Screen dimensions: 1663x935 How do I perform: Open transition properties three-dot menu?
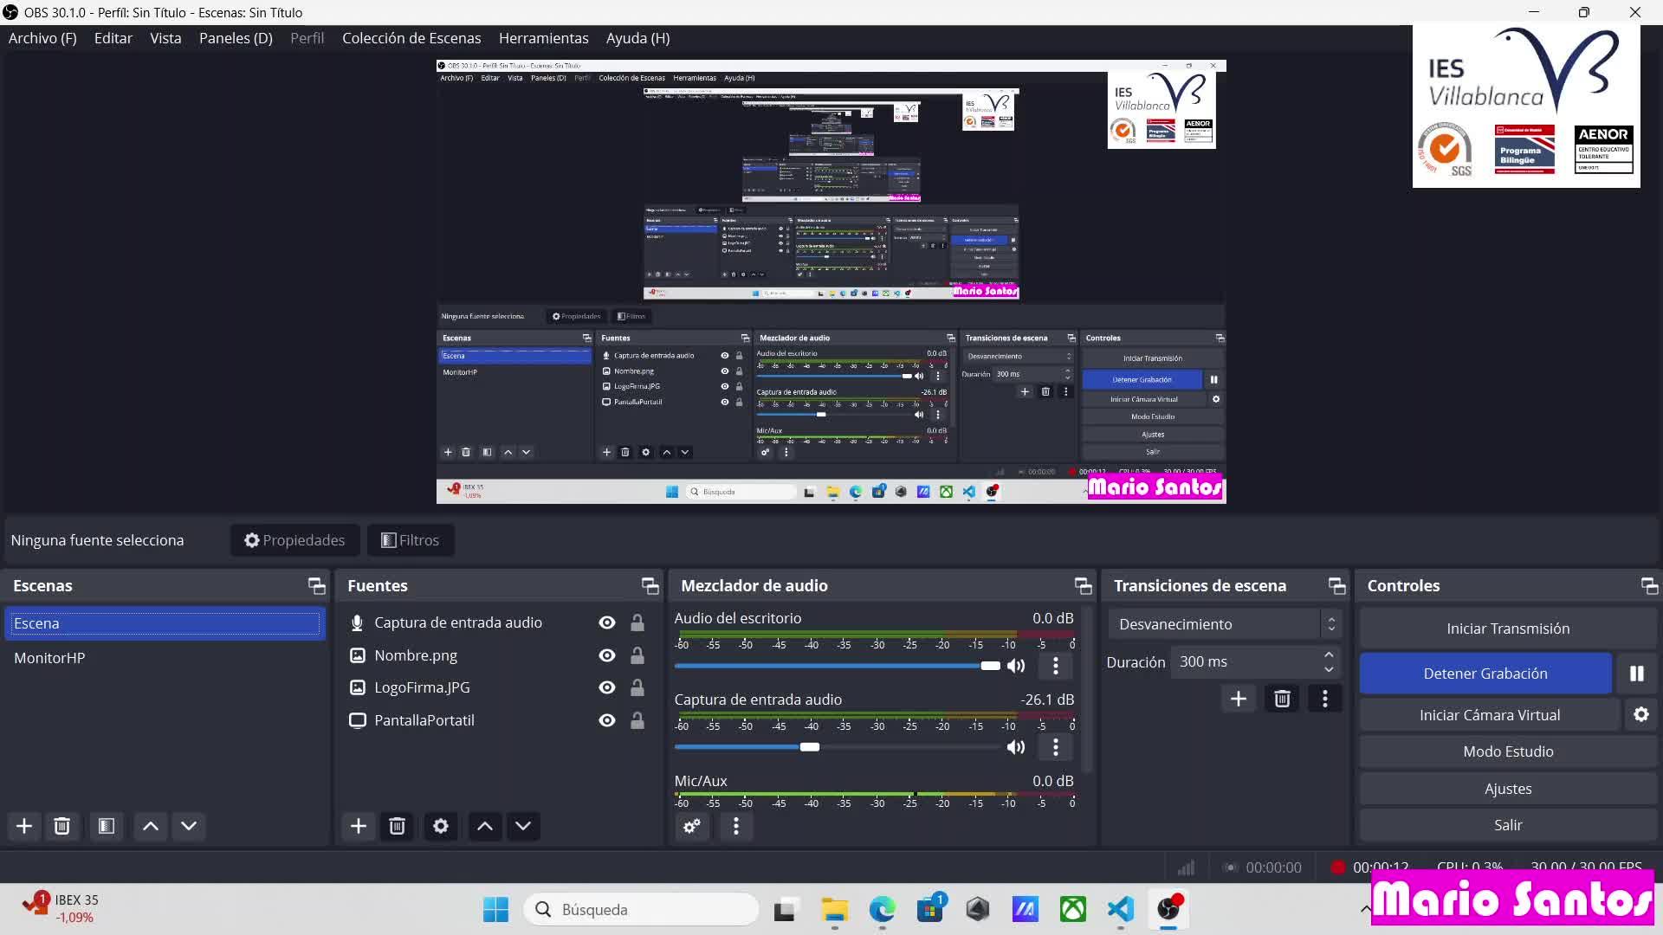pyautogui.click(x=1324, y=699)
